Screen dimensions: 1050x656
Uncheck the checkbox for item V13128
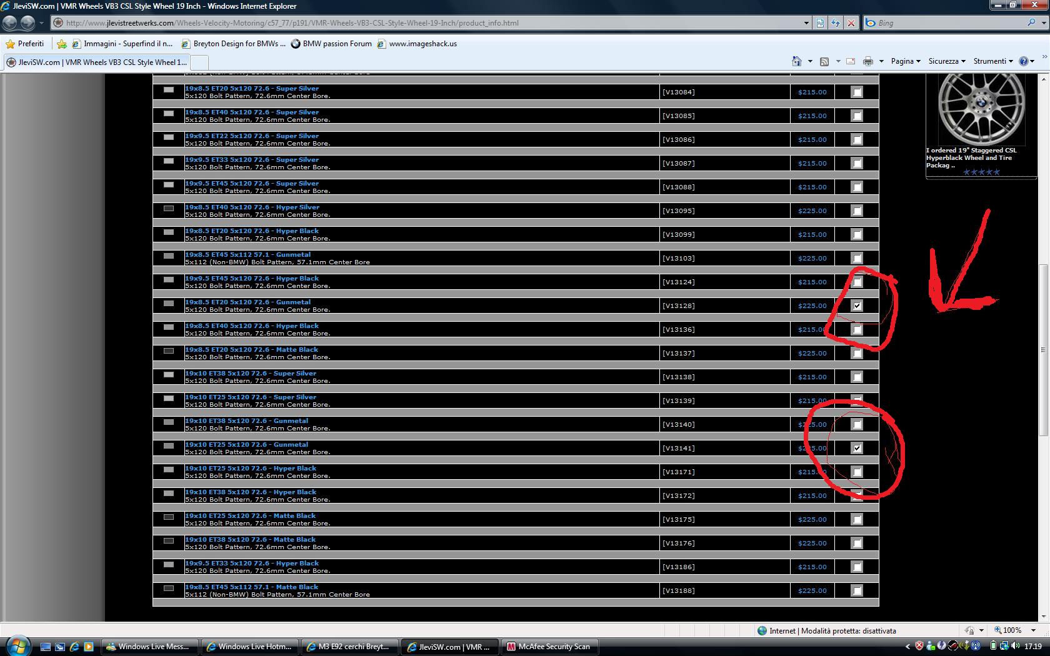857,306
